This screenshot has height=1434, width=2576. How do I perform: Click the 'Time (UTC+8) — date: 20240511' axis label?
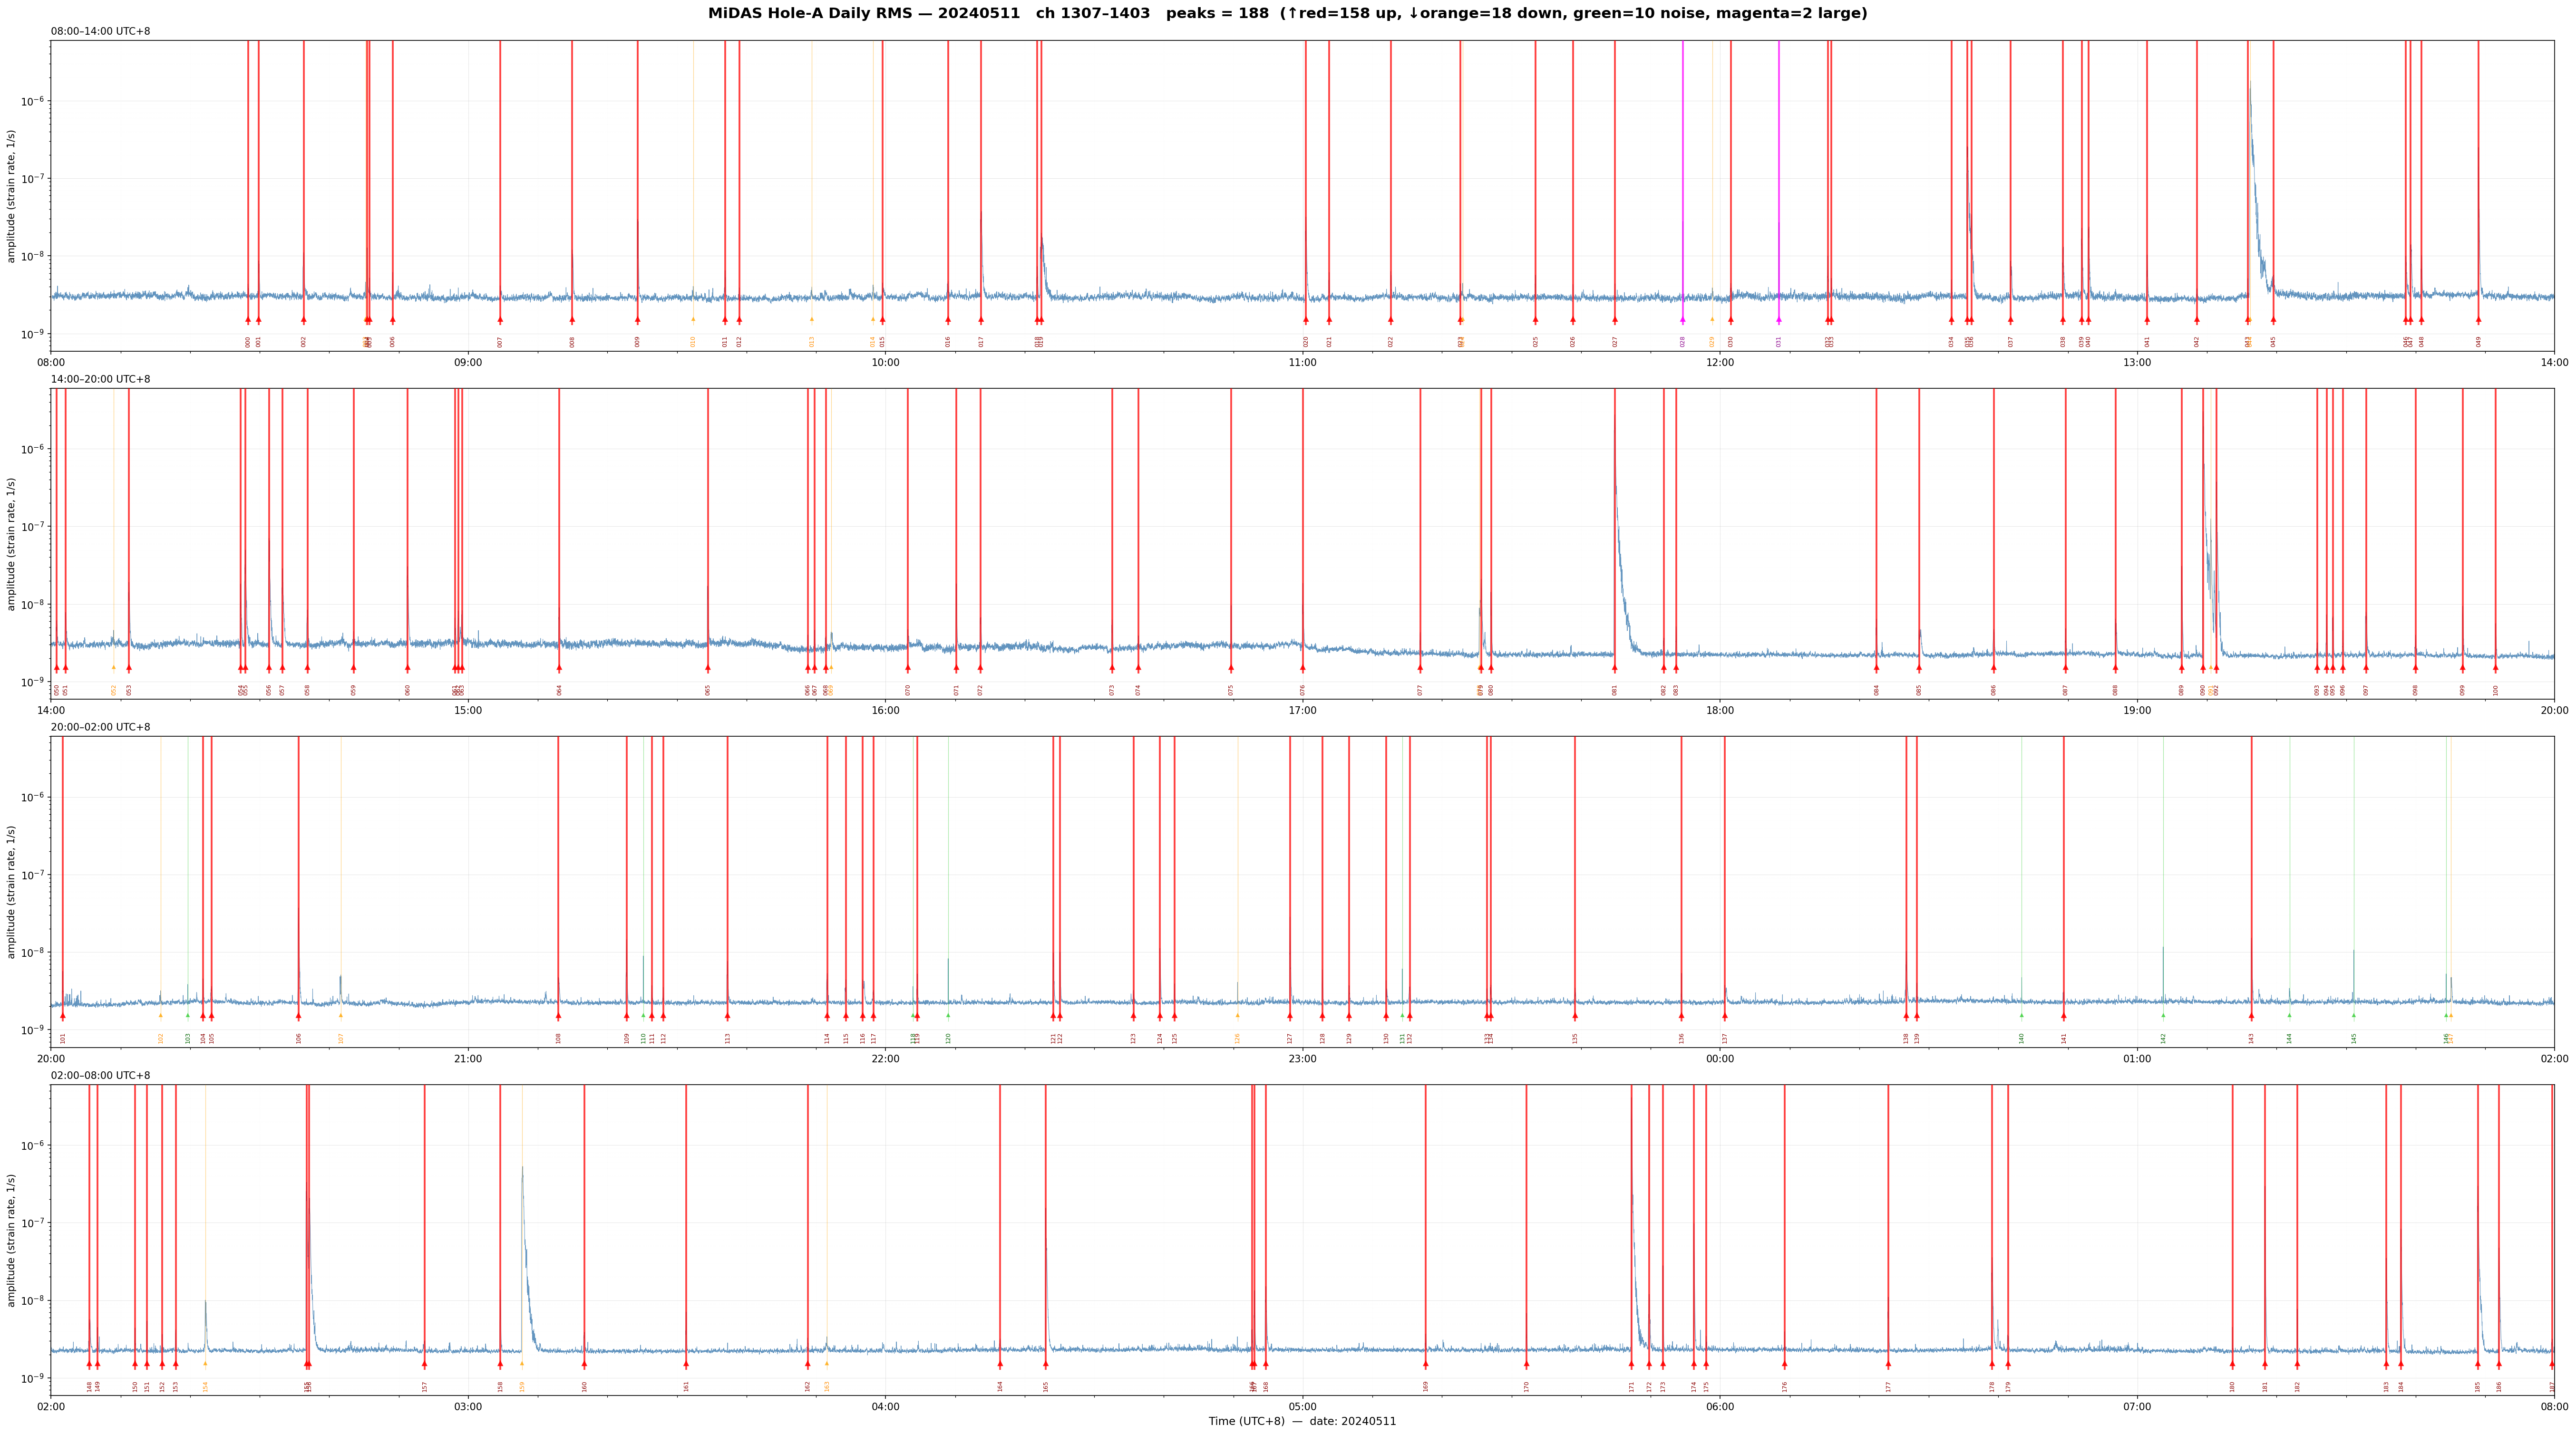(x=1302, y=1421)
